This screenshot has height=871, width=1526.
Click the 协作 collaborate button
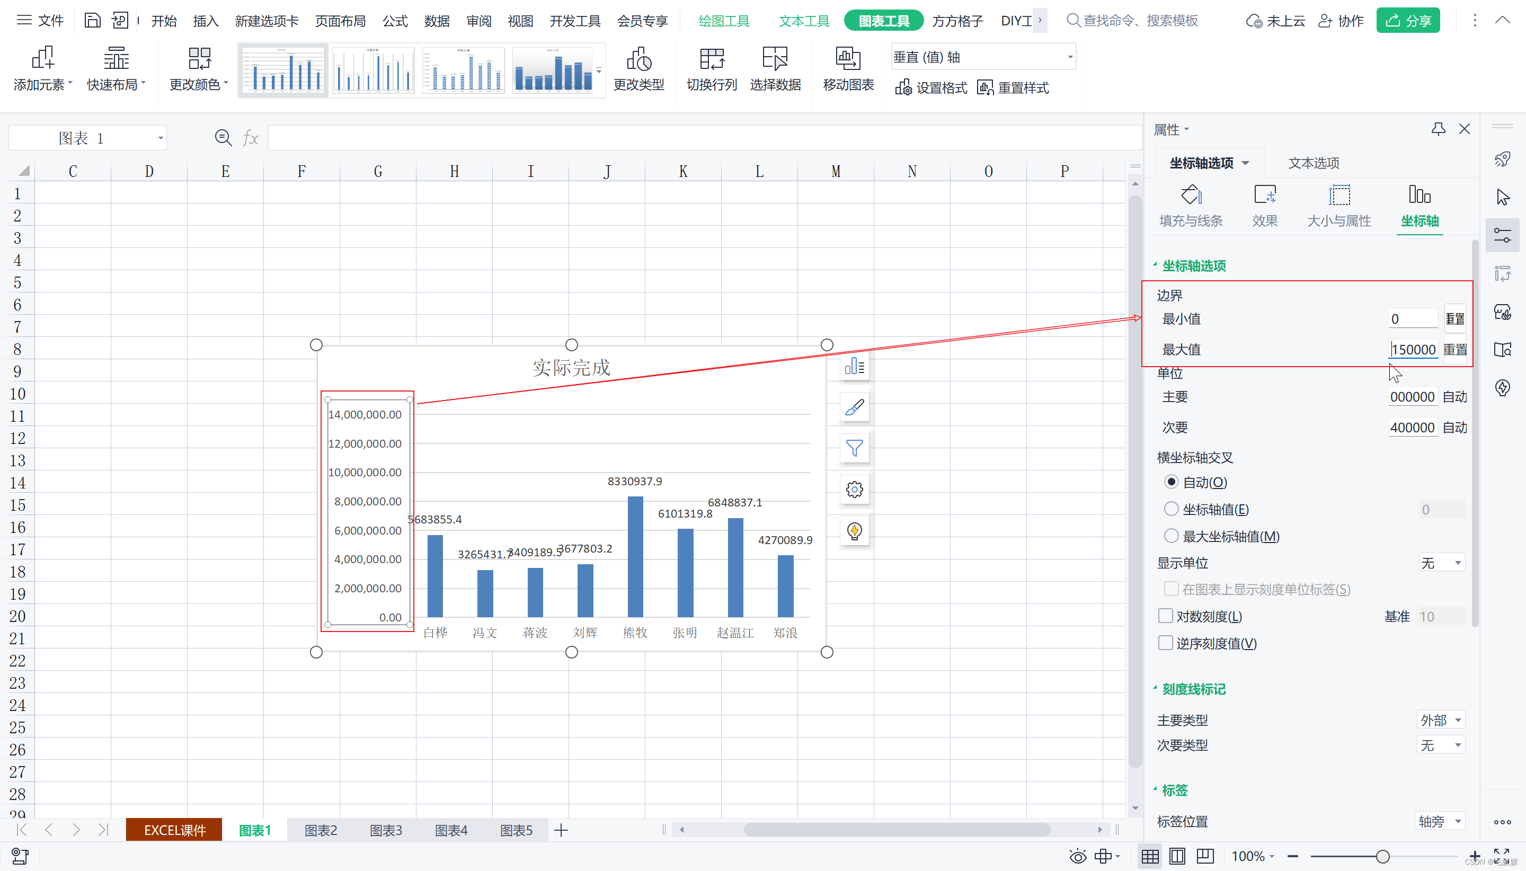pyautogui.click(x=1341, y=21)
